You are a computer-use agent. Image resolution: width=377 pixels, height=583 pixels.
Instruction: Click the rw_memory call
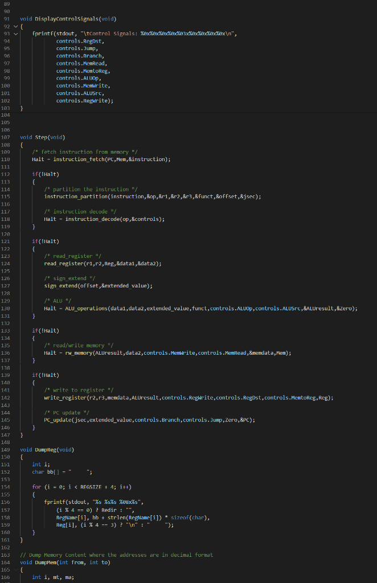[79, 353]
